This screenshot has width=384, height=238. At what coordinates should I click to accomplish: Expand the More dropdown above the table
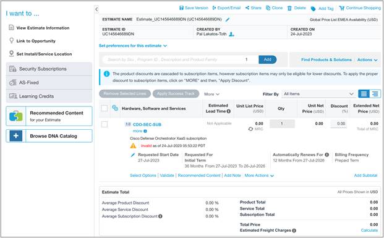211,94
